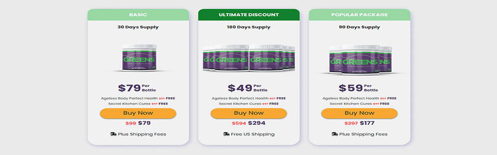Select the ULTIMATE DISCOUNT header tab

coord(248,15)
